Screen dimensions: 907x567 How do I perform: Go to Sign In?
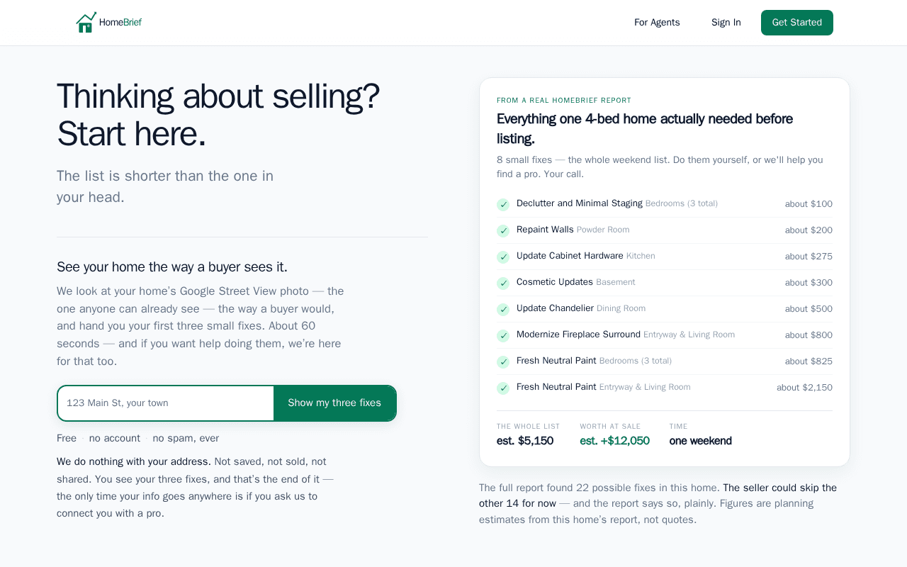pyautogui.click(x=726, y=23)
